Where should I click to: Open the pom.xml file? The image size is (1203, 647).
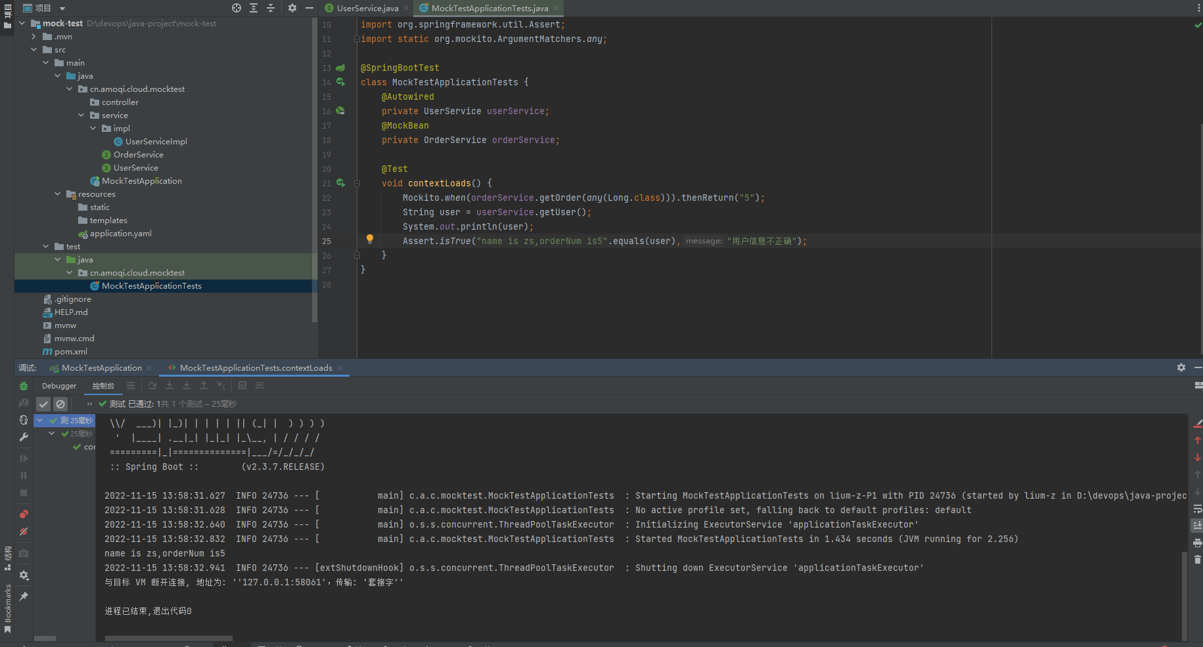[70, 351]
